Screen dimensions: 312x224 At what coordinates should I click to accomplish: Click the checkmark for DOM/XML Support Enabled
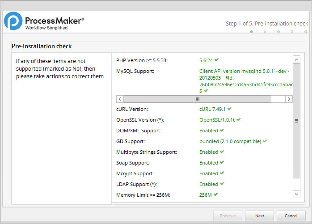tap(222, 131)
